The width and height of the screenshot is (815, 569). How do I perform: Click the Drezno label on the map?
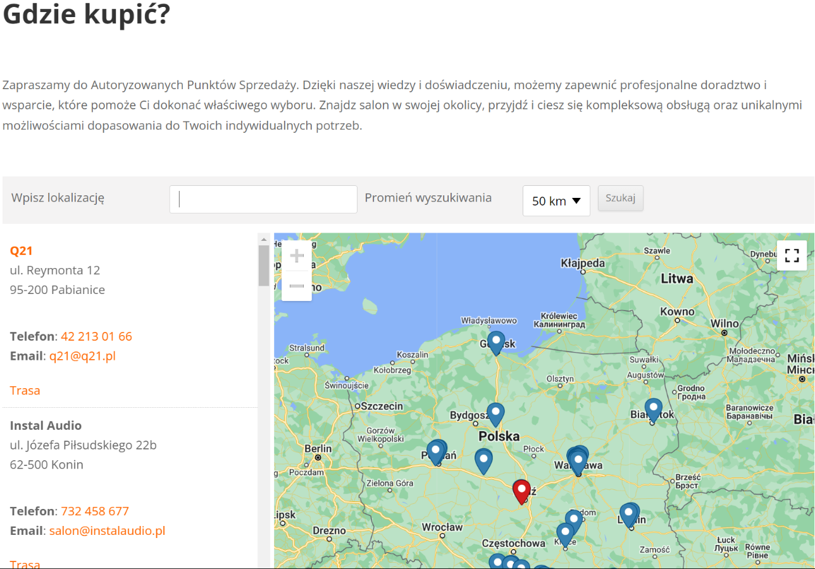pyautogui.click(x=330, y=531)
